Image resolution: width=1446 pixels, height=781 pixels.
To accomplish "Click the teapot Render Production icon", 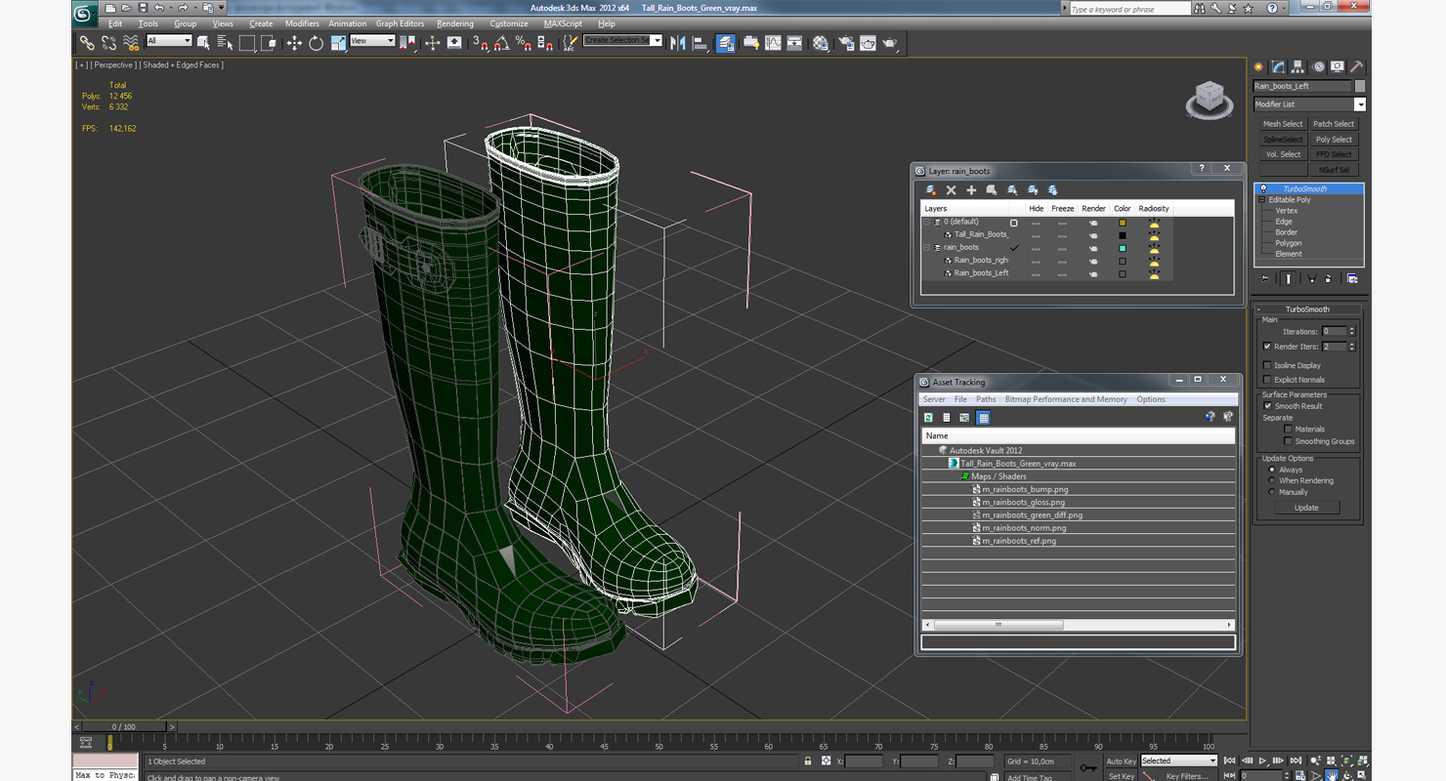I will tap(890, 43).
